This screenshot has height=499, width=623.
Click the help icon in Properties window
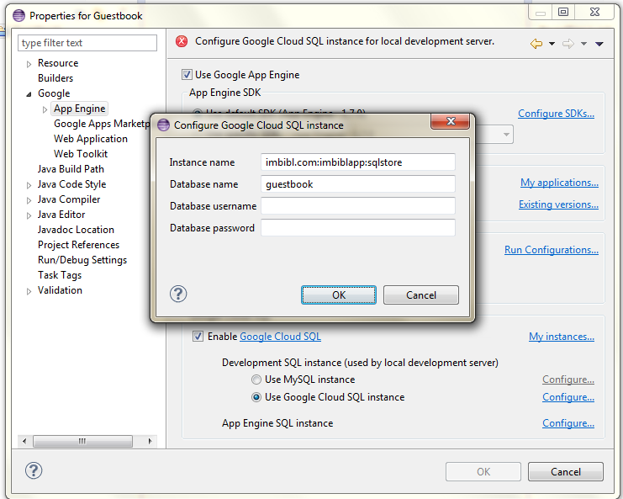(x=34, y=470)
